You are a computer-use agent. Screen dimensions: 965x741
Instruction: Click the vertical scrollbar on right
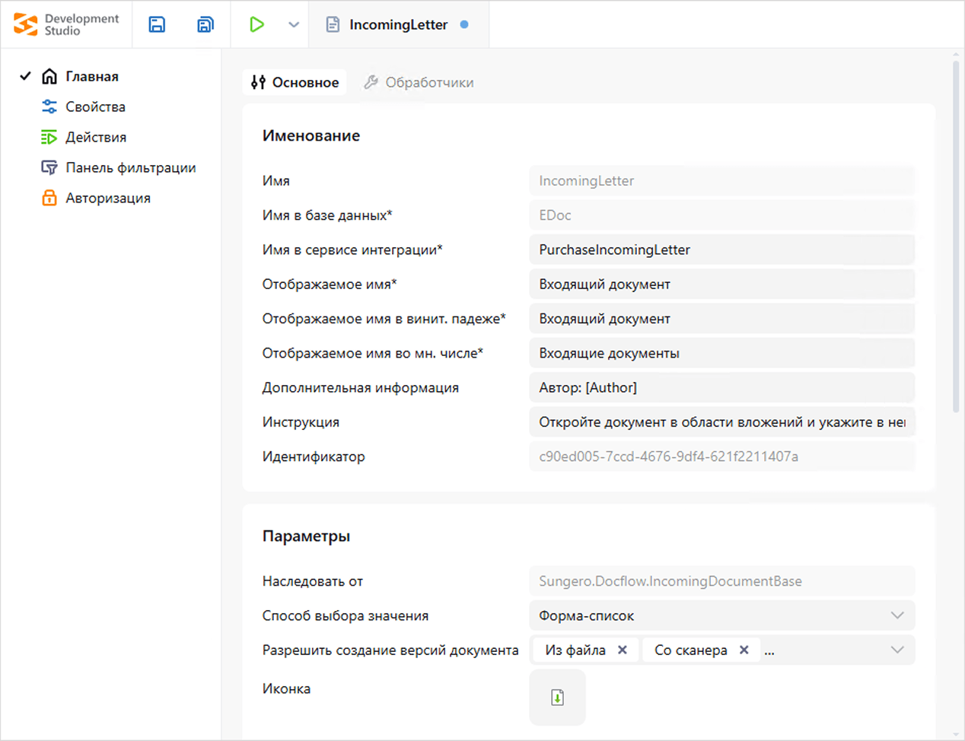(956, 236)
